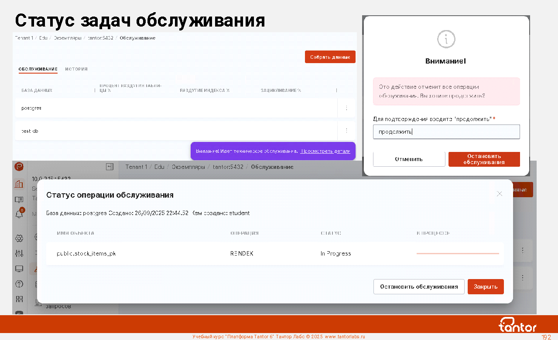Open the tenants buildings icon in sidebar
Image resolution: width=558 pixels, height=340 pixels.
(x=19, y=184)
